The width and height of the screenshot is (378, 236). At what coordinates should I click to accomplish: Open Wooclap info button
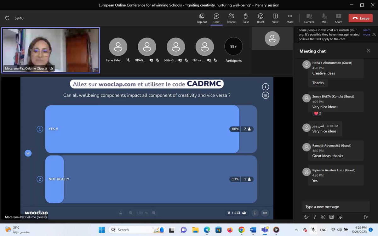tap(255, 213)
